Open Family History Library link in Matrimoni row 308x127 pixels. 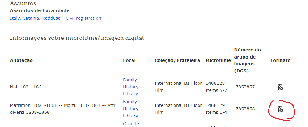pyautogui.click(x=131, y=109)
